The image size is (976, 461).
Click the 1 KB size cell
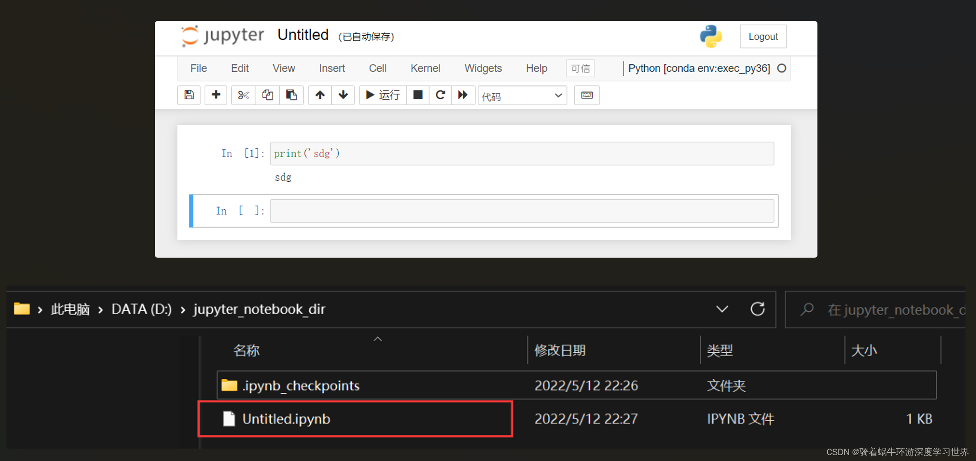[x=918, y=419]
